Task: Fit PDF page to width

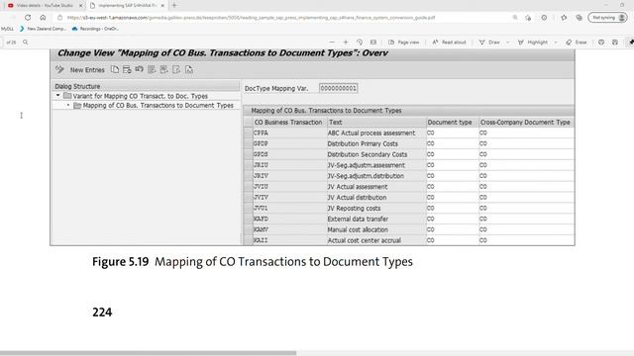Action: pos(373,42)
